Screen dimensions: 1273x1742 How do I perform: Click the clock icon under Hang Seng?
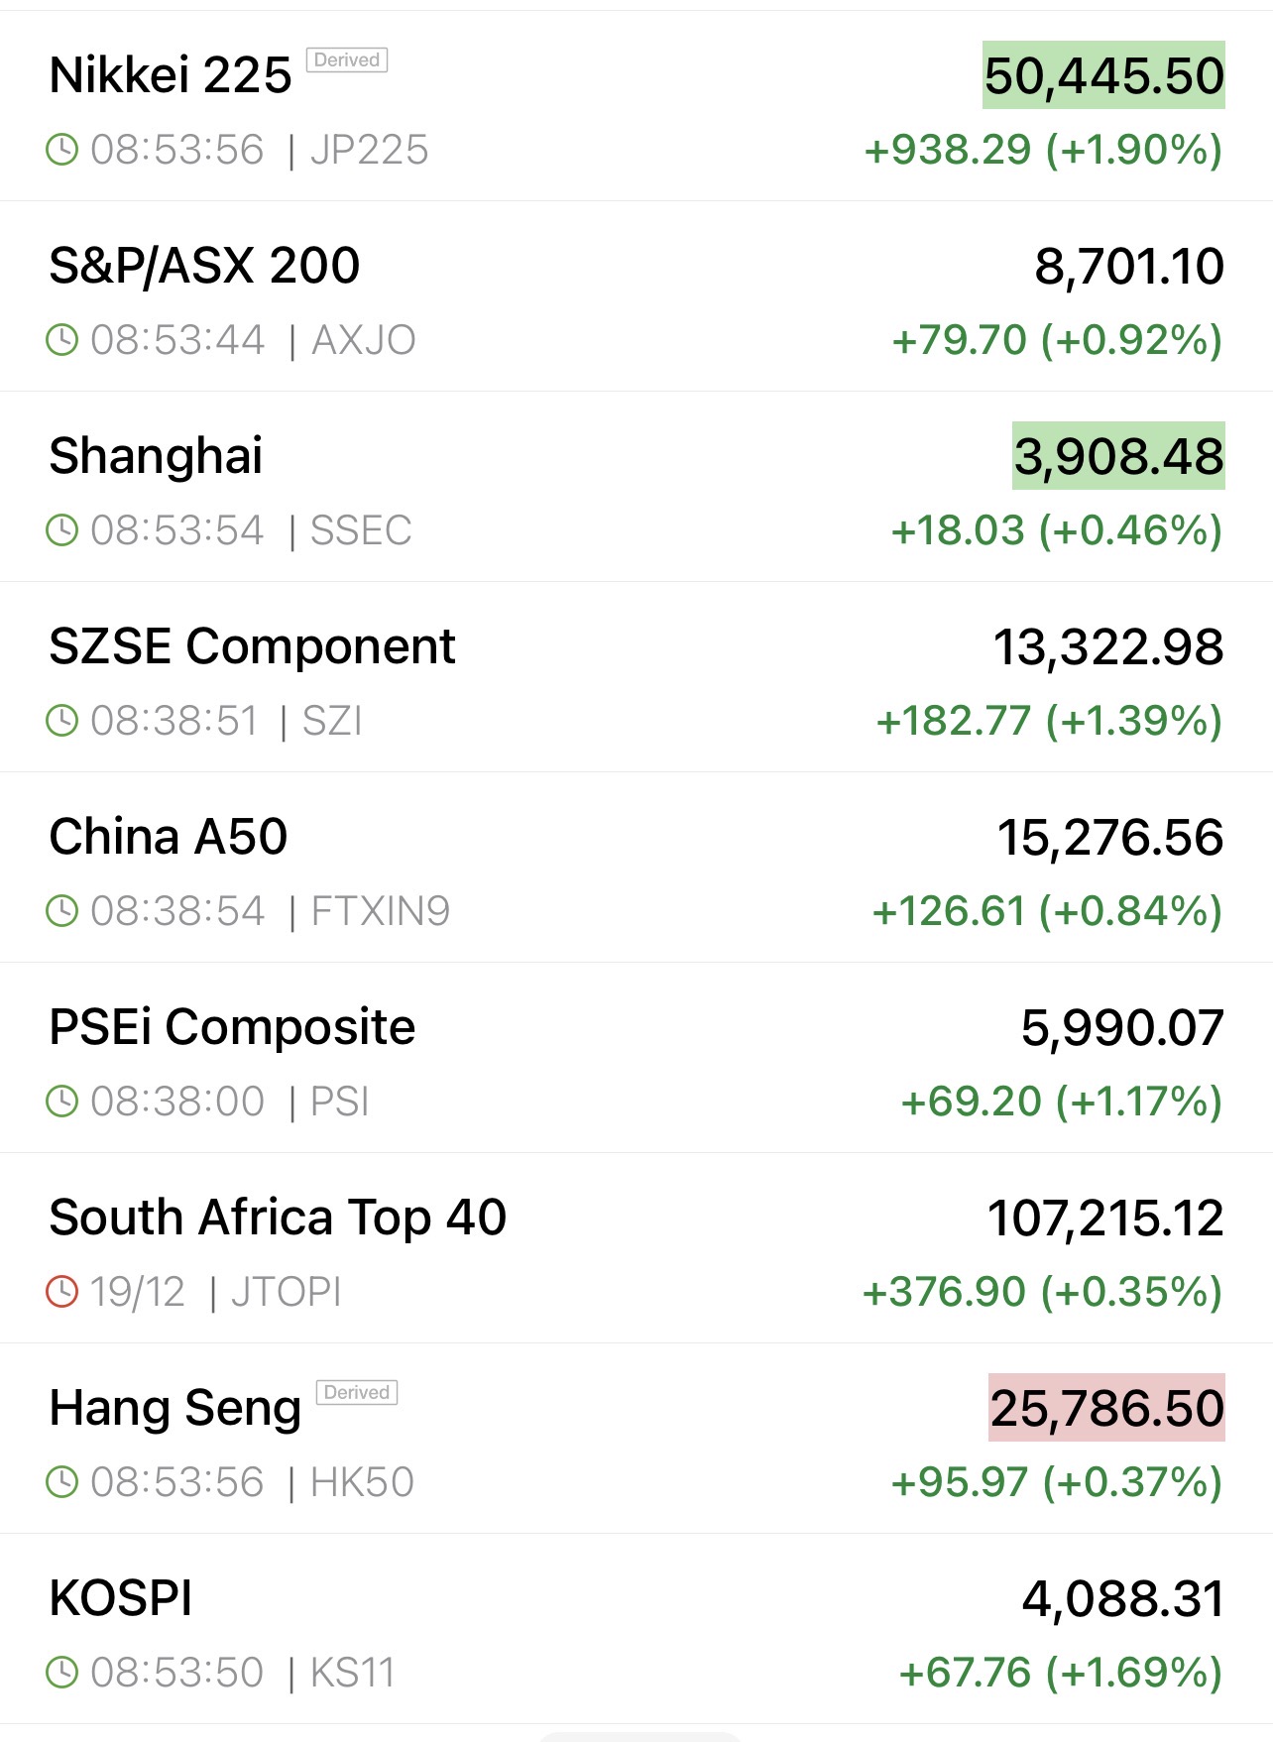point(61,1482)
